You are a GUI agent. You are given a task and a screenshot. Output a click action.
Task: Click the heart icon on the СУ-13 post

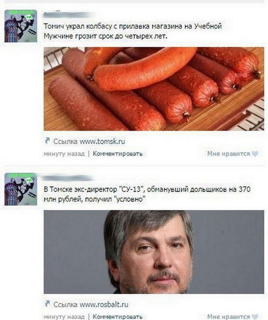click(x=255, y=317)
